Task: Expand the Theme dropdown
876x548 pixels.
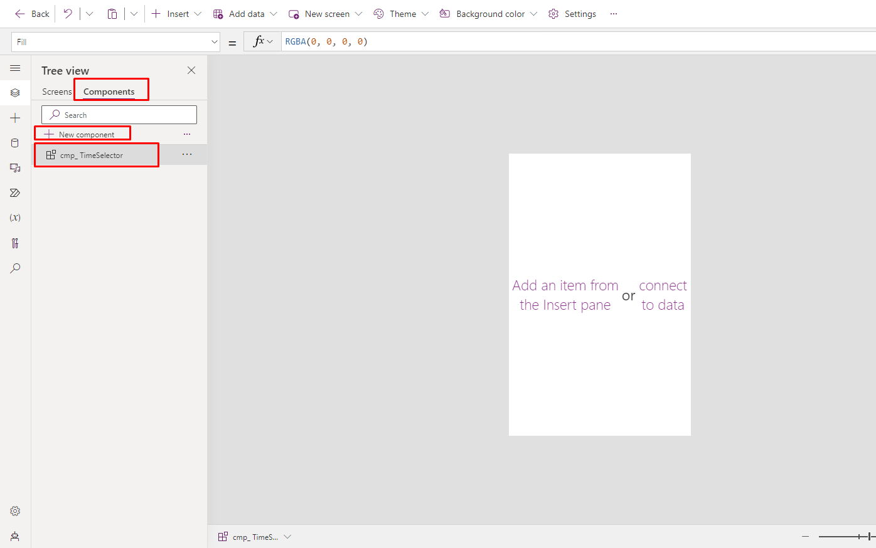Action: pos(400,13)
